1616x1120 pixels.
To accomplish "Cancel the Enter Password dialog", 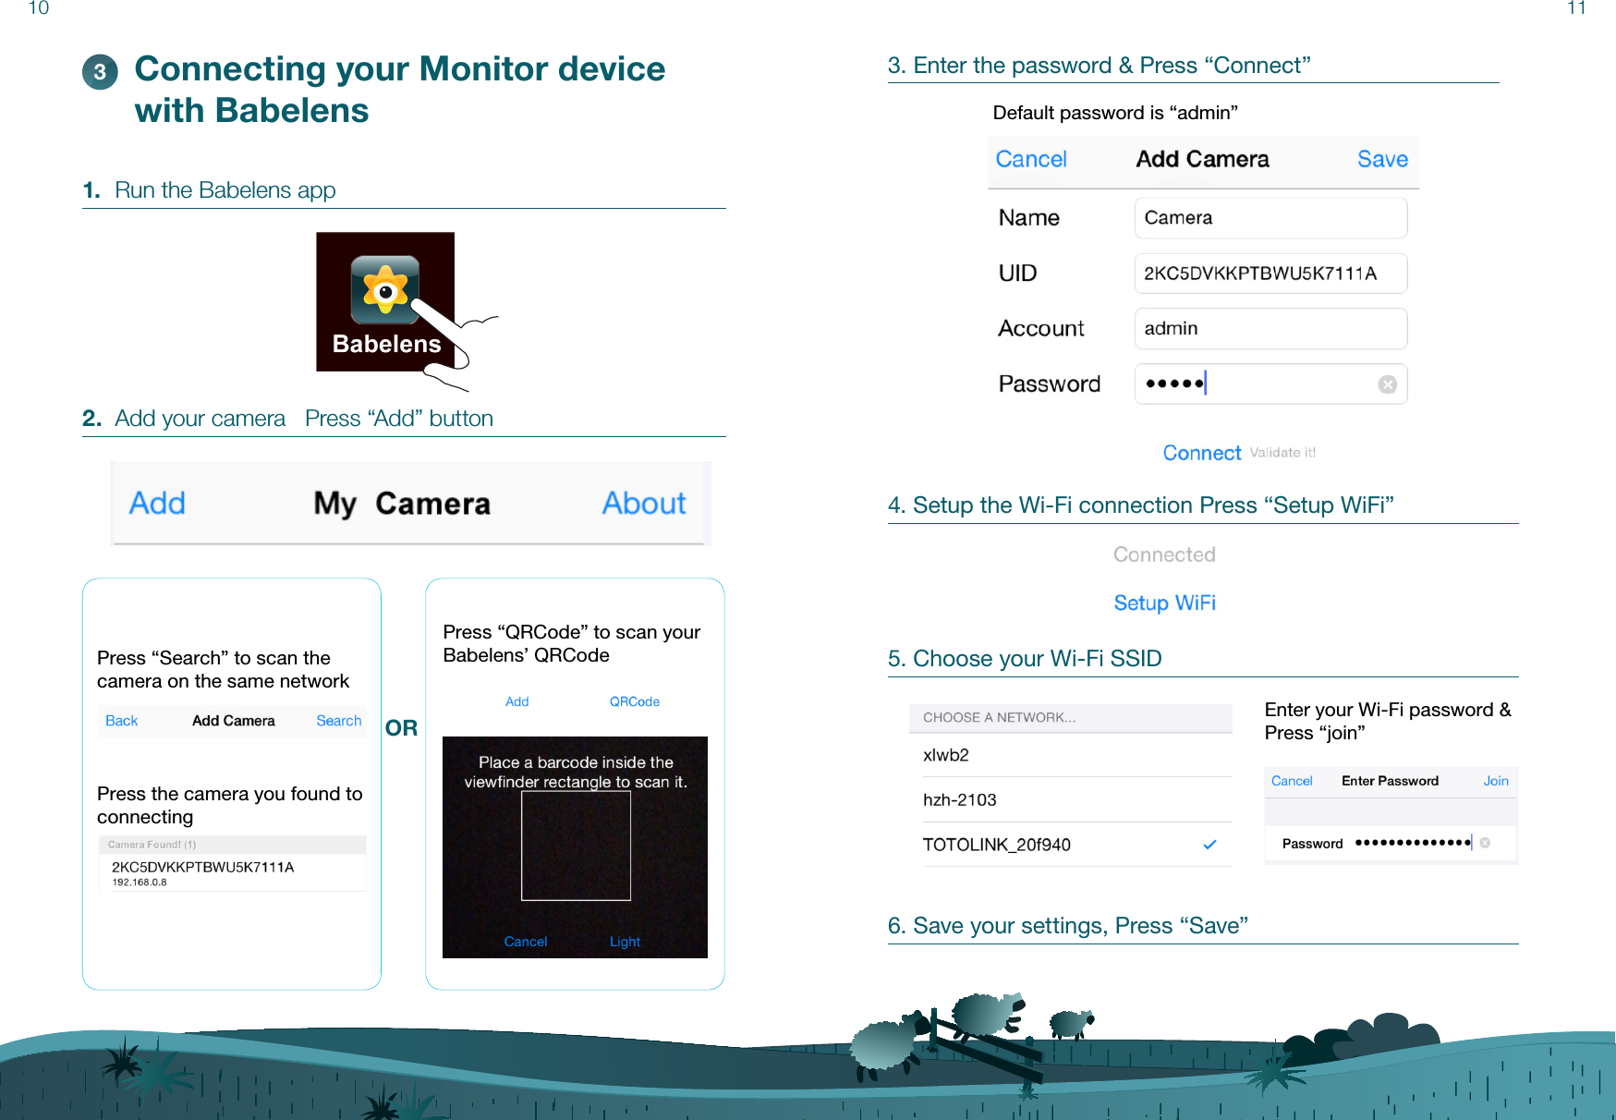I will tap(1291, 781).
